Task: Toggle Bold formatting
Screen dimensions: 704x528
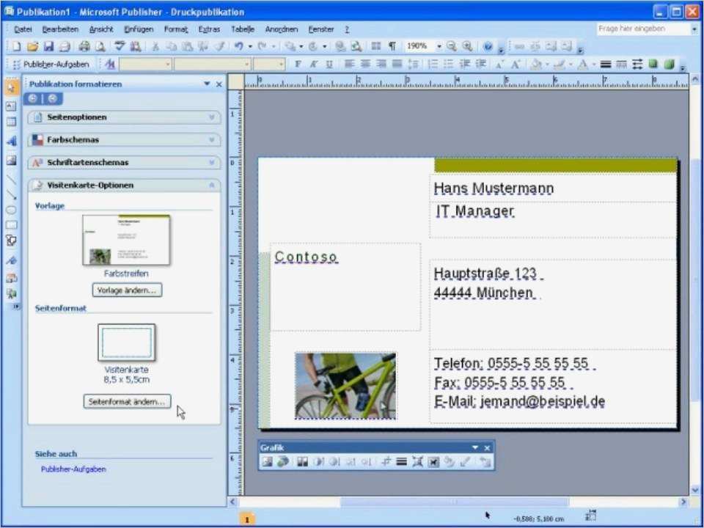Action: click(x=298, y=65)
